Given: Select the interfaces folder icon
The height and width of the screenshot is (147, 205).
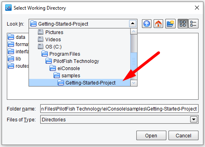Looking at the screenshot, I should coord(11,51).
